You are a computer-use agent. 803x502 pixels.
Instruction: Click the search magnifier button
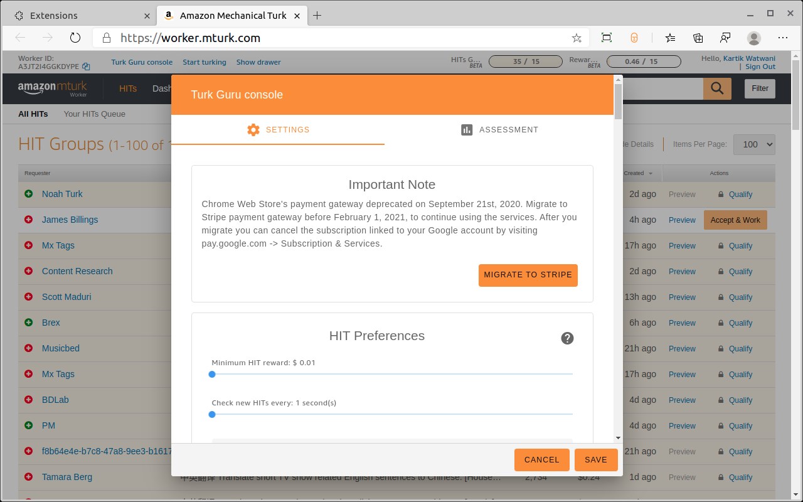[x=717, y=88]
